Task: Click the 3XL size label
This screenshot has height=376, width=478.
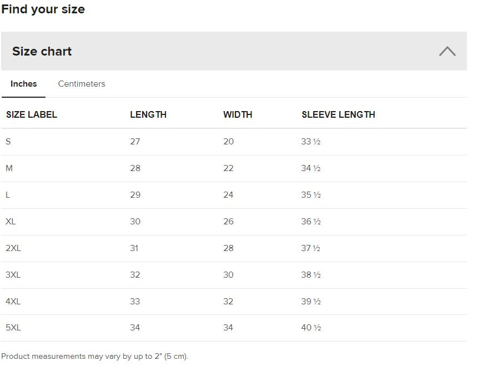Action: (13, 275)
